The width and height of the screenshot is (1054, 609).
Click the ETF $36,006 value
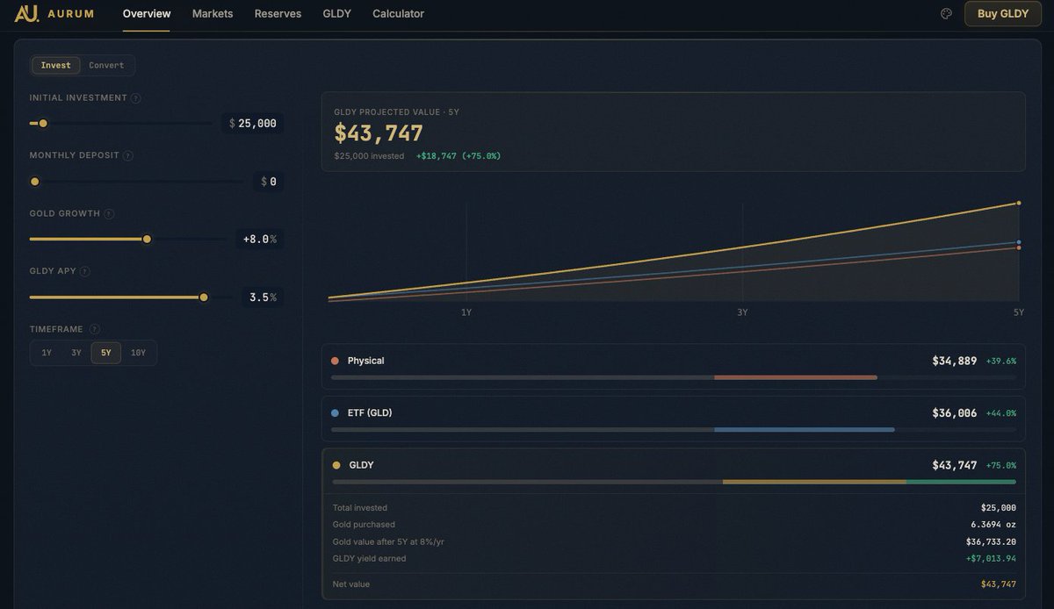954,412
